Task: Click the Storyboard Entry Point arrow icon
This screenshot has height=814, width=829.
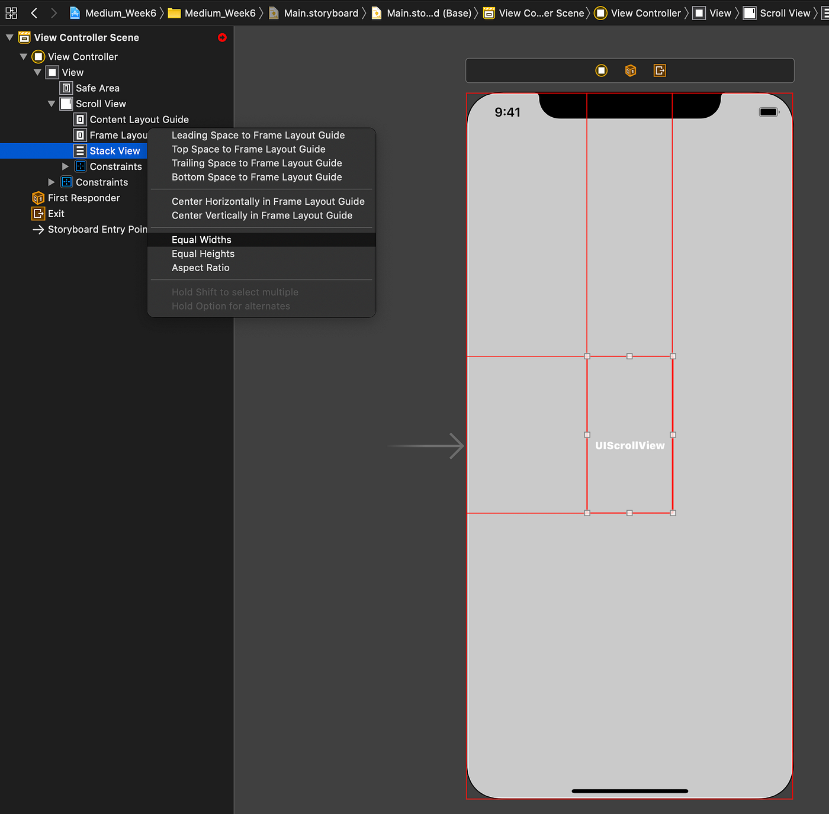Action: tap(37, 229)
